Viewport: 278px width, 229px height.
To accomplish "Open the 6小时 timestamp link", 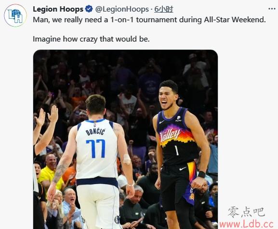I will click(x=163, y=9).
